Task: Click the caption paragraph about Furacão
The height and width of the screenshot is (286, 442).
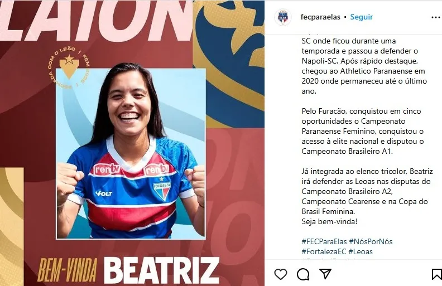Action: click(363, 131)
